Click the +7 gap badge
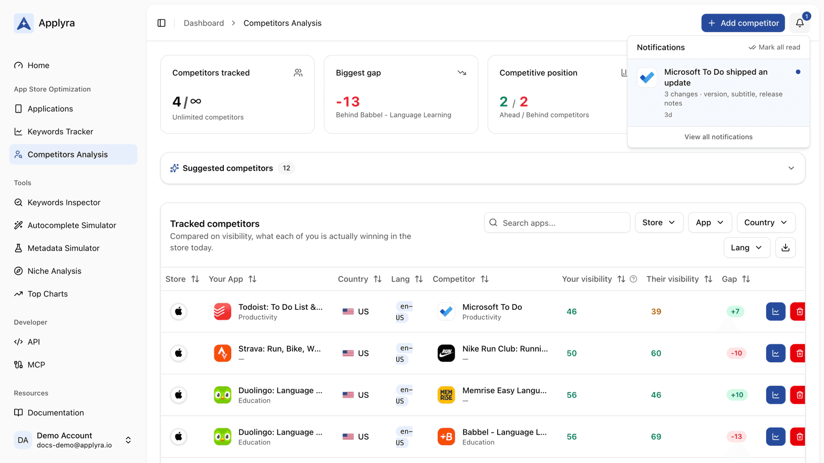 [735, 311]
